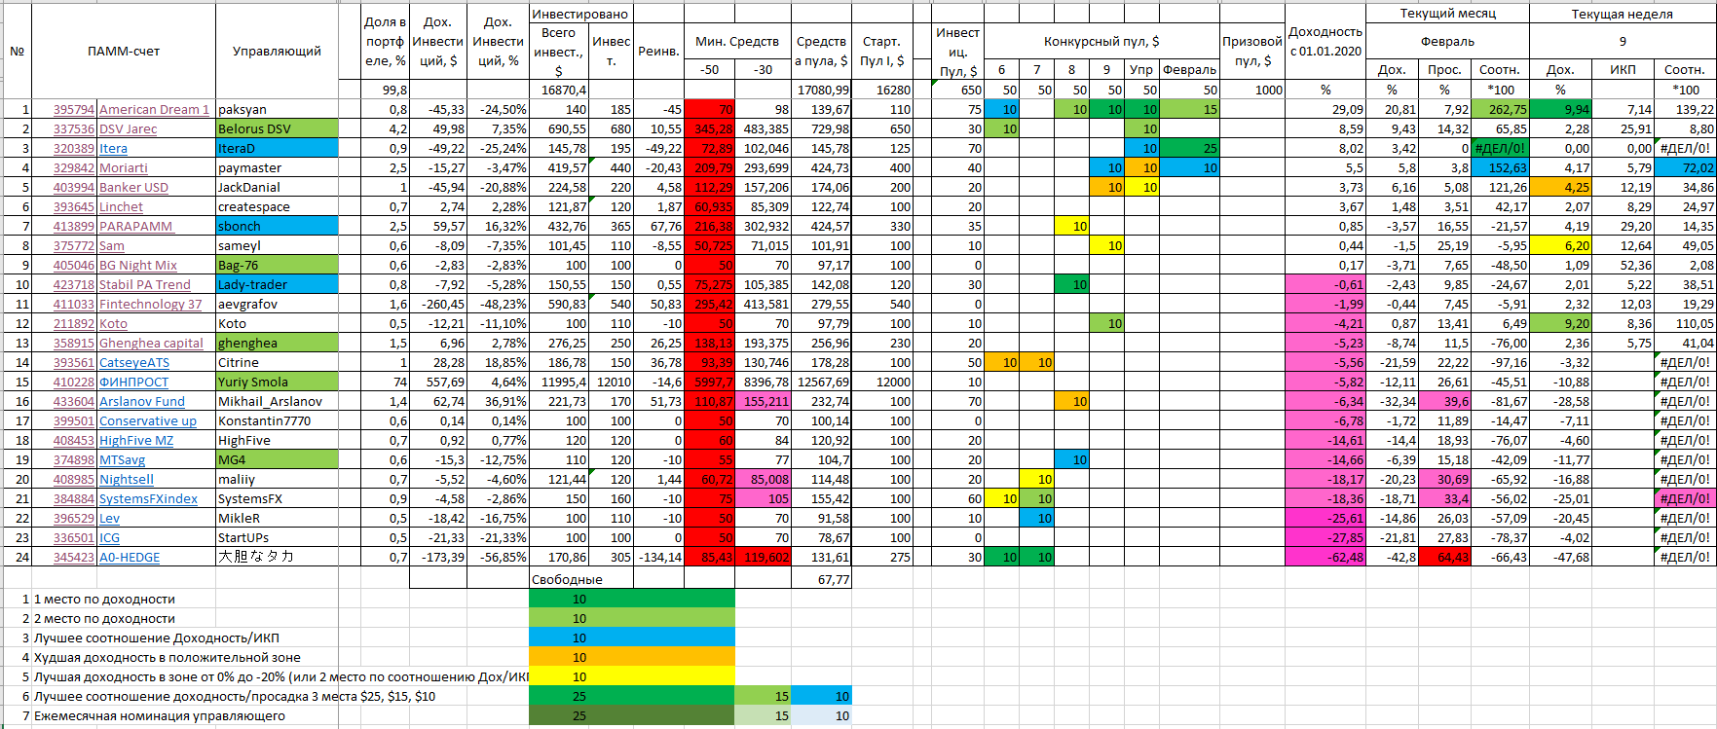This screenshot has height=729, width=1717.
Task: Open the Arslanov Fund account link
Action: coord(141,402)
